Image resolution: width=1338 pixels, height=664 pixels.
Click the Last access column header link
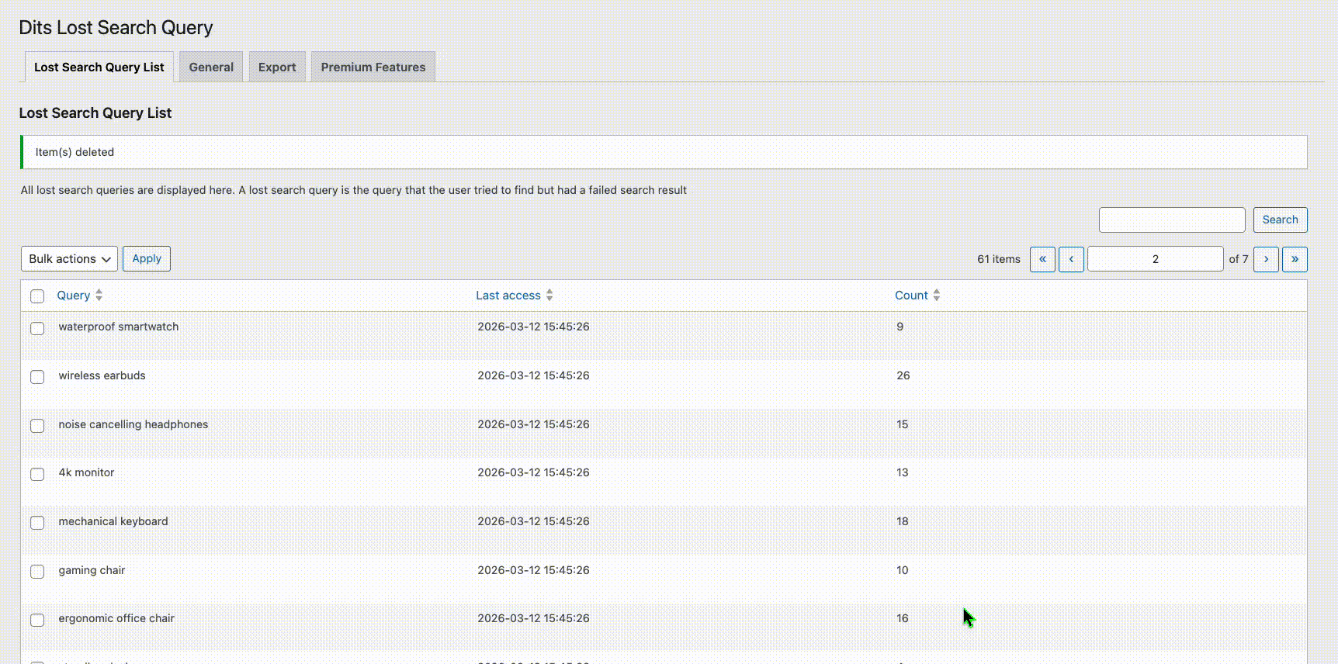pos(508,296)
